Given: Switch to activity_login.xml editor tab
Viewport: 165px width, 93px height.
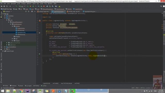Looking at the screenshot, I should (x=44, y=11).
